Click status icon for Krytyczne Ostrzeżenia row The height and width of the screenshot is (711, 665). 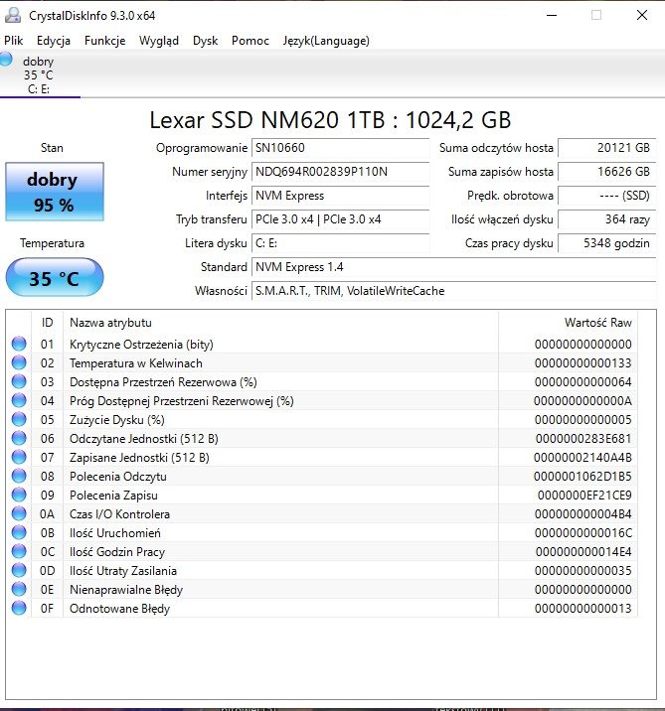pos(19,345)
